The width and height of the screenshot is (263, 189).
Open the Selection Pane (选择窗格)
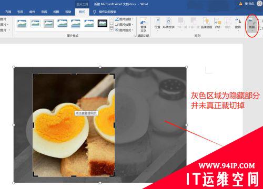coord(206,23)
